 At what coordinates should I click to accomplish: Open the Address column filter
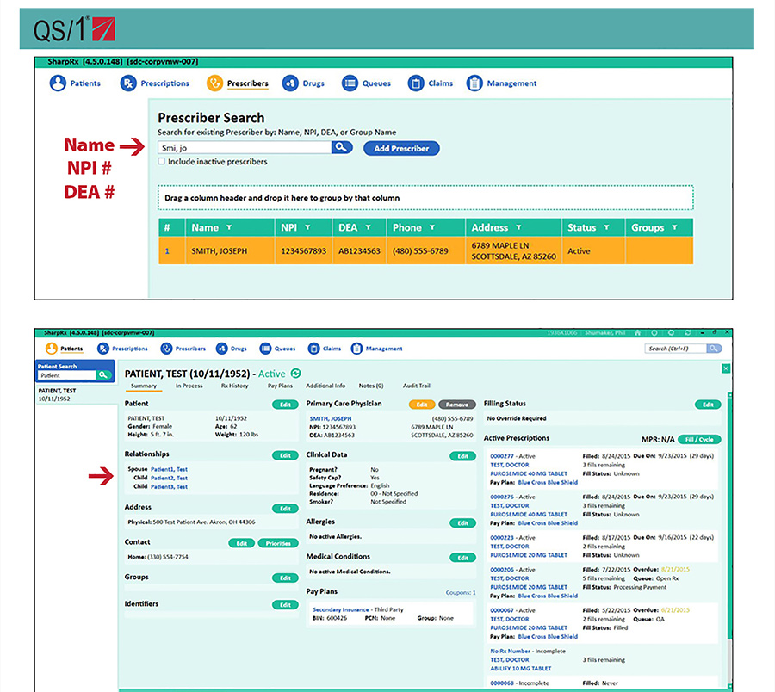pyautogui.click(x=518, y=227)
